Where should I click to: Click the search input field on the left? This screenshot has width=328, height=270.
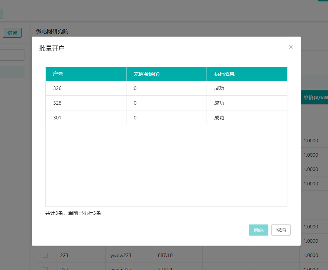(x=12, y=55)
